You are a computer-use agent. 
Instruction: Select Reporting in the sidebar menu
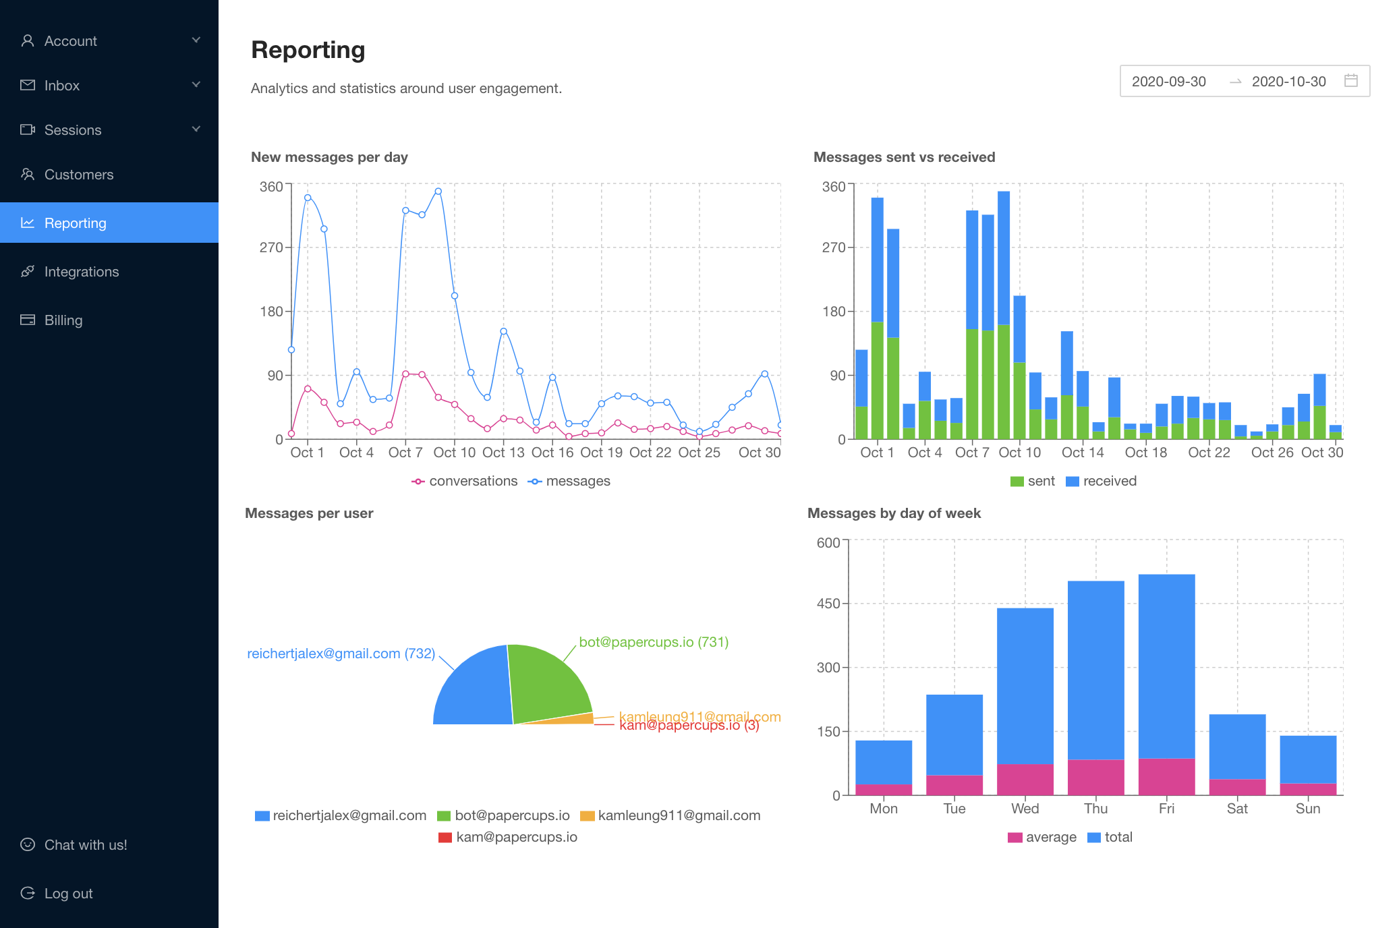coord(76,223)
